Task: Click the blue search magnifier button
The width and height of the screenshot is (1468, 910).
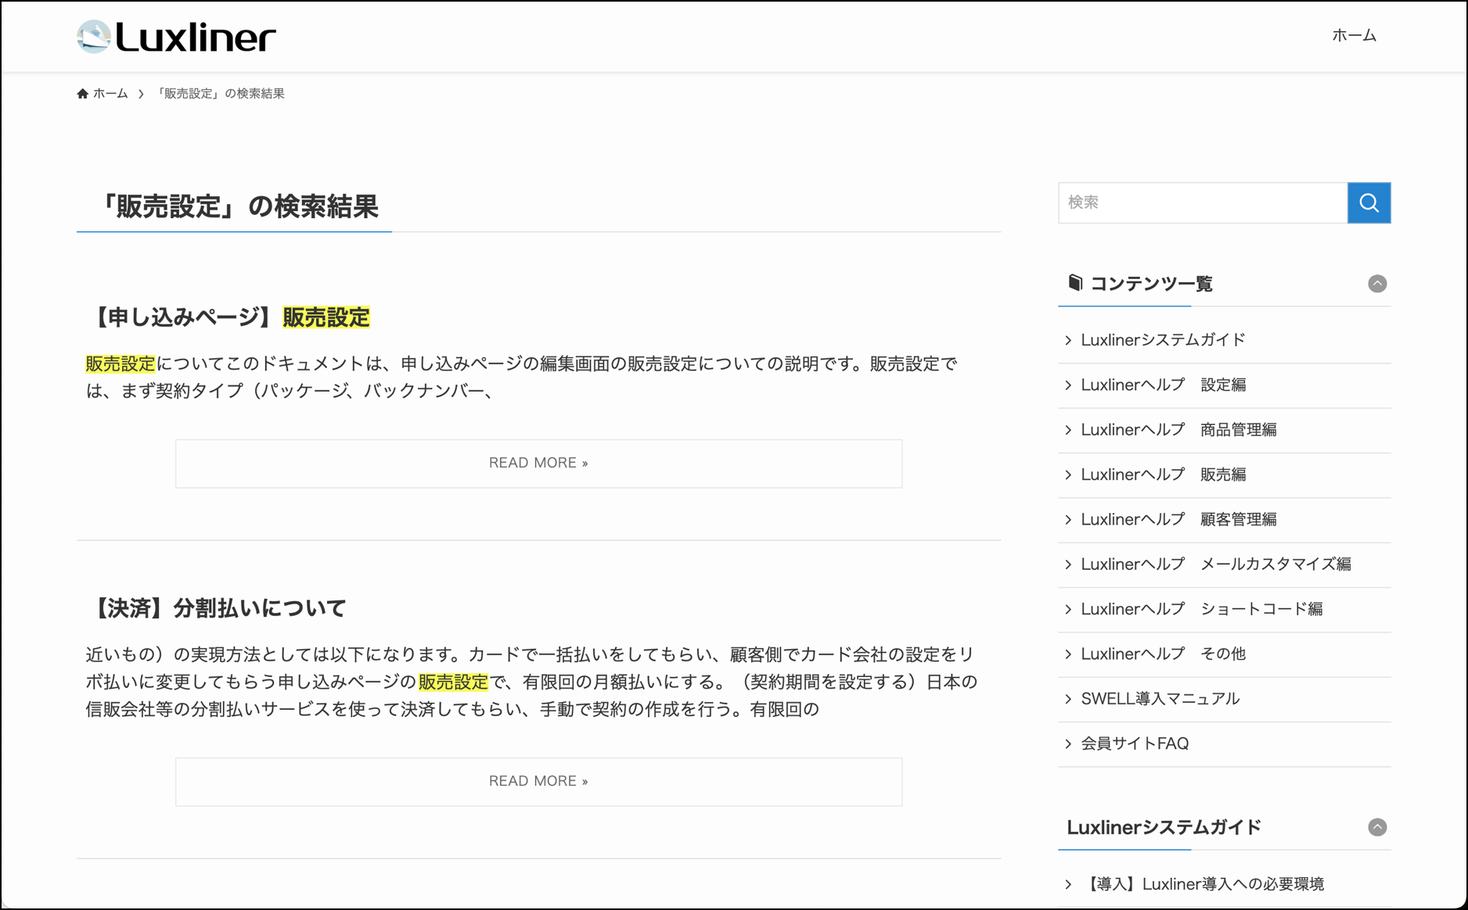Action: 1369,203
